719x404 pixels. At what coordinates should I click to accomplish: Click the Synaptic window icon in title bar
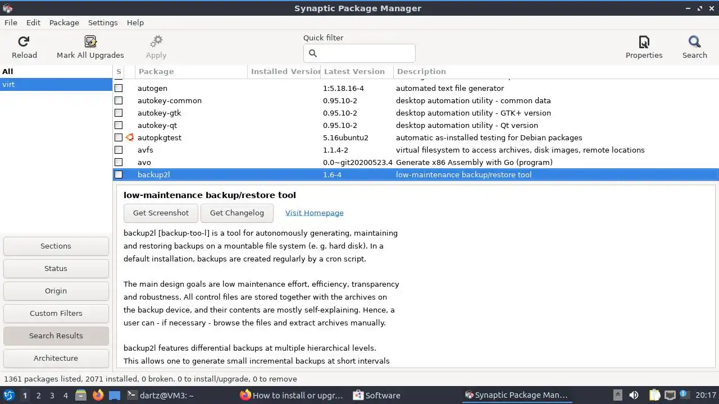pyautogui.click(x=7, y=8)
